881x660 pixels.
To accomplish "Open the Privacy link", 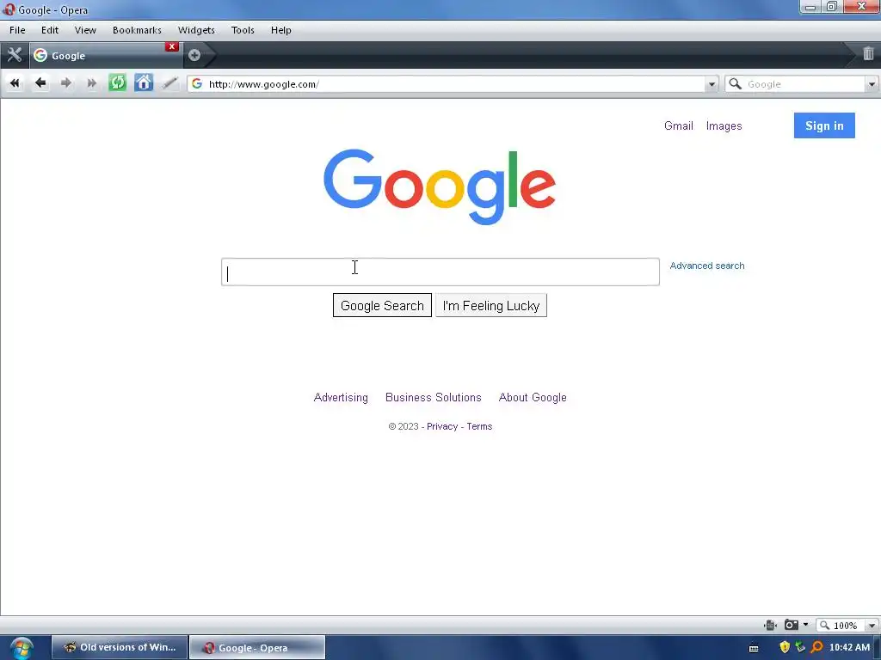I will [x=442, y=426].
